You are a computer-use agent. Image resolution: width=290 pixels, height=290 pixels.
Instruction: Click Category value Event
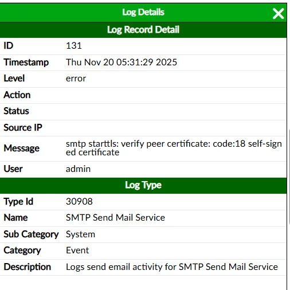(x=77, y=250)
